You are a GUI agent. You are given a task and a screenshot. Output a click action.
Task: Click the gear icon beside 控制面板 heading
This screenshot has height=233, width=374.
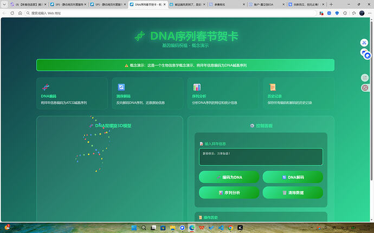(252, 125)
